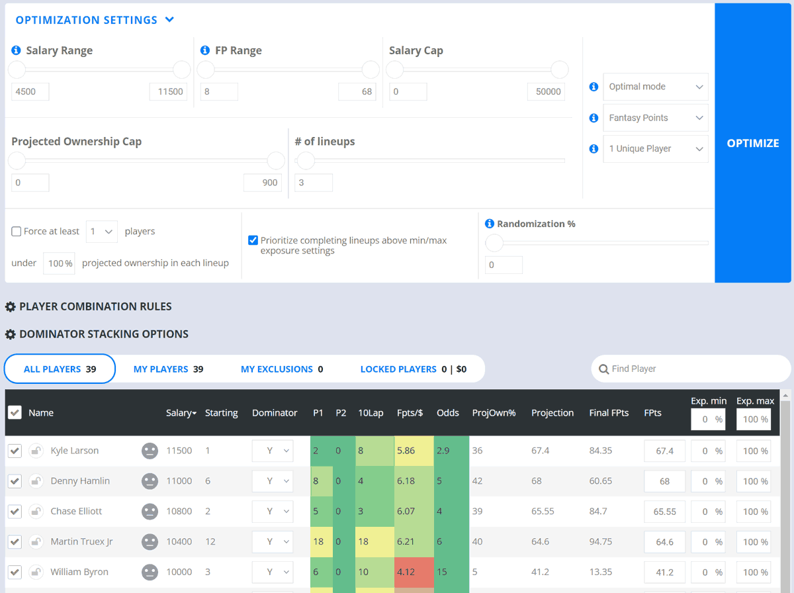Toggle the select-all players header checkbox
This screenshot has height=593, width=794.
(x=15, y=412)
